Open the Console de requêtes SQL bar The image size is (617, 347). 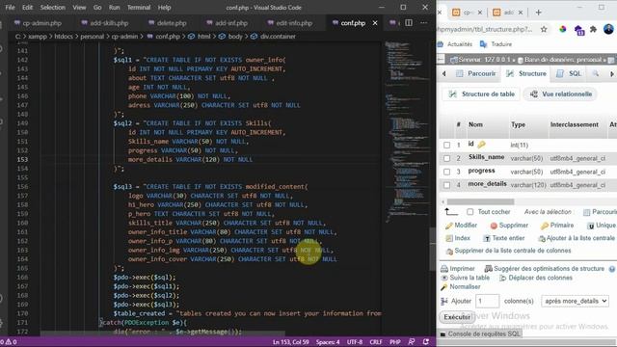[x=480, y=334]
